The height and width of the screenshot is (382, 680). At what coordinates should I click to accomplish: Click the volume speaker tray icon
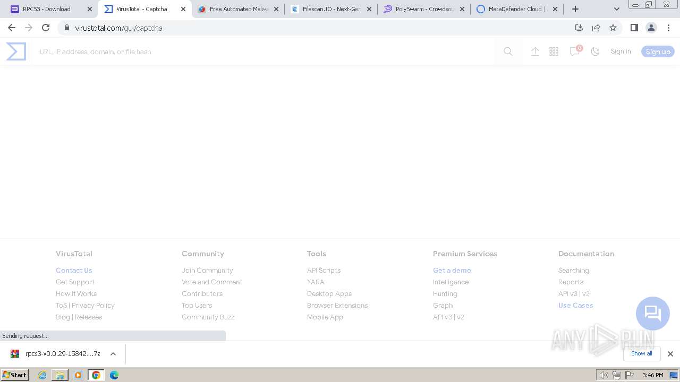[604, 375]
